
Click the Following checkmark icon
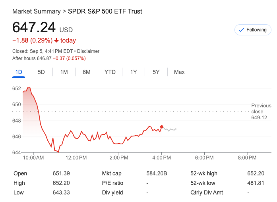241,30
